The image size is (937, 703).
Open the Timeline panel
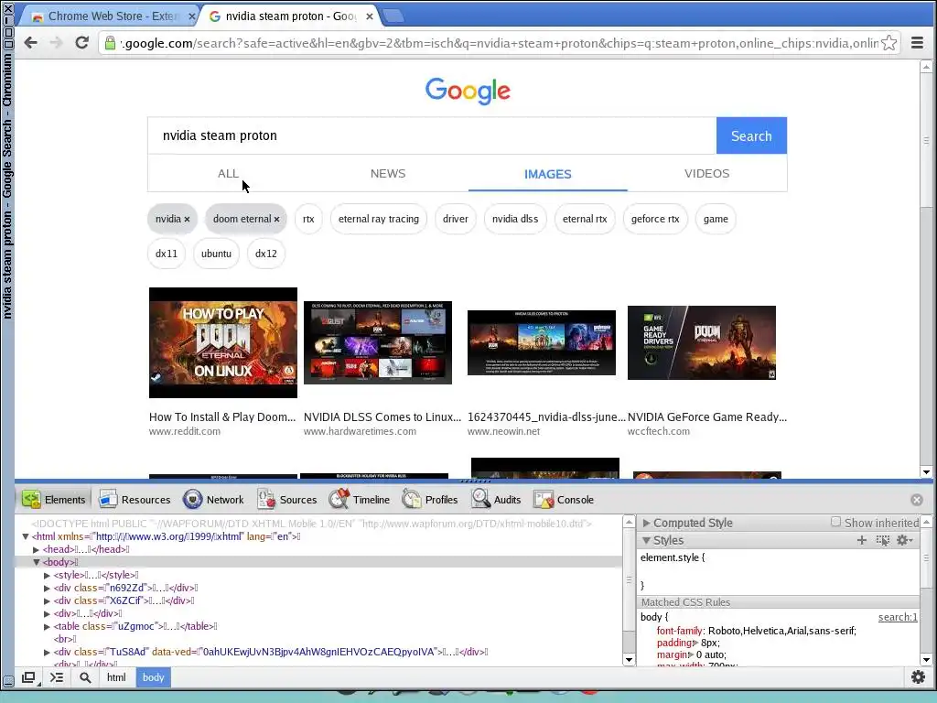(359, 499)
